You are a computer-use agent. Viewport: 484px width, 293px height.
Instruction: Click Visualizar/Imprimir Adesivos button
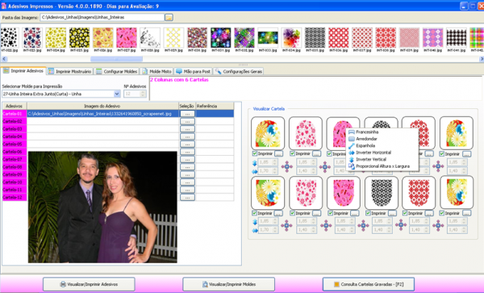(x=89, y=284)
